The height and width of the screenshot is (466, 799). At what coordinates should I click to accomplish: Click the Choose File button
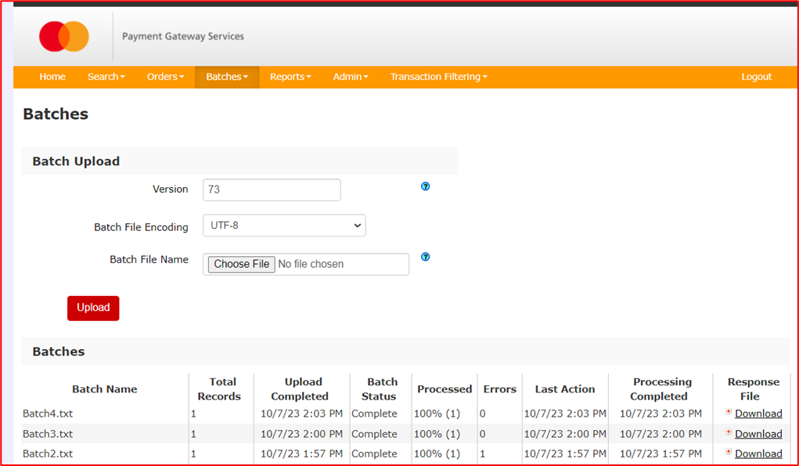[x=241, y=264]
